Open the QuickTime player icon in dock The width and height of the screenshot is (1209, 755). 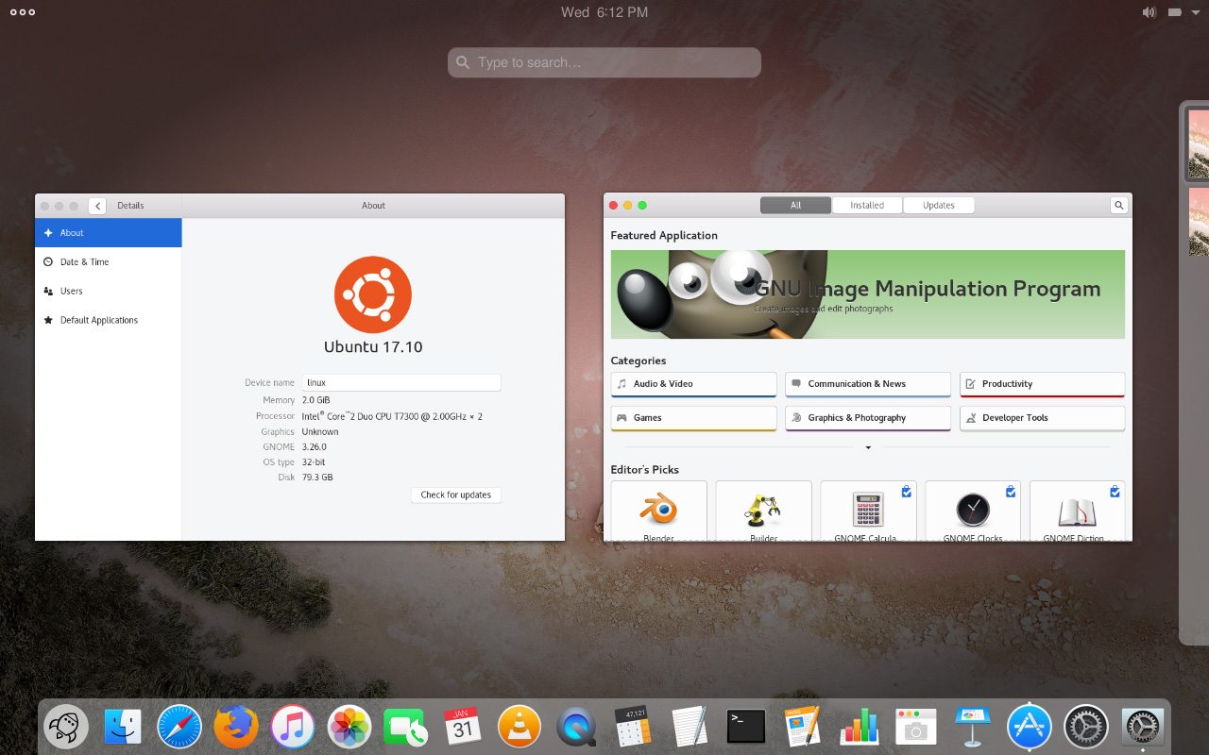(576, 728)
